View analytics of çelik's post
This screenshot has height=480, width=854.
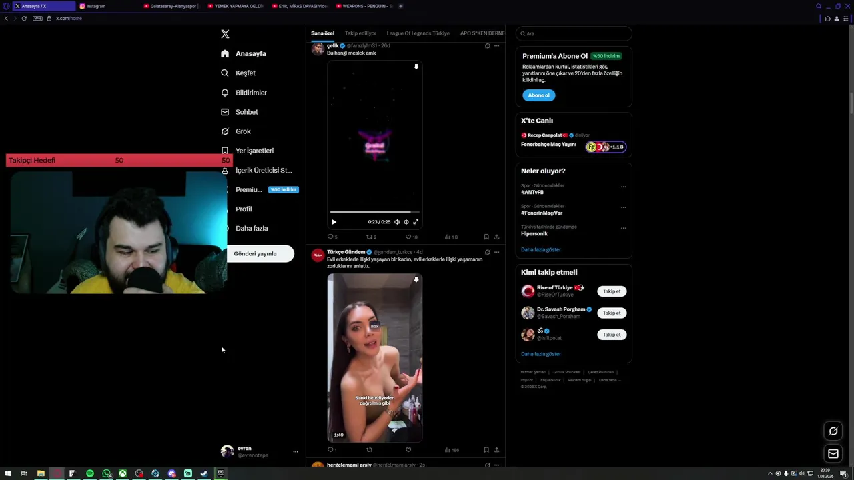point(451,237)
